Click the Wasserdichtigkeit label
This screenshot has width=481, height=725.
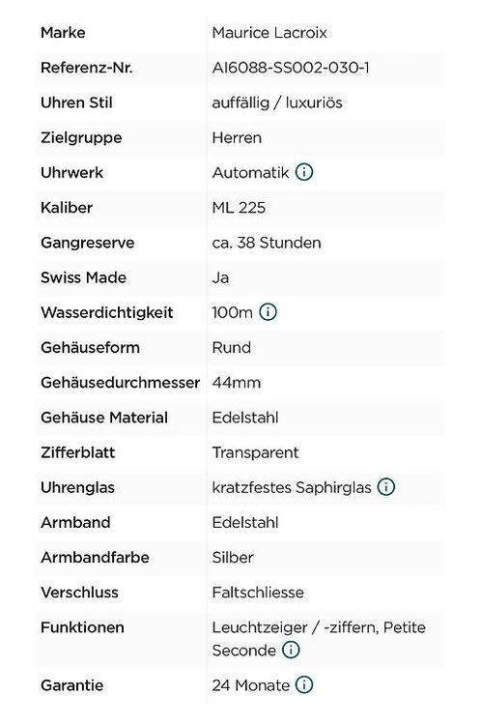[107, 312]
